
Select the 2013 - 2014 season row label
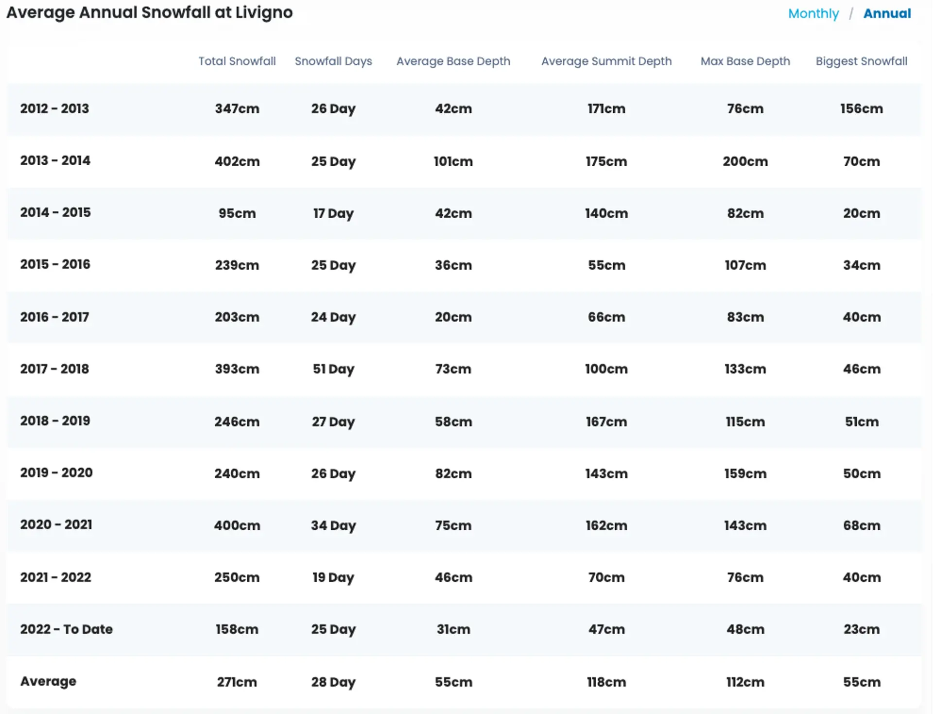tap(55, 160)
